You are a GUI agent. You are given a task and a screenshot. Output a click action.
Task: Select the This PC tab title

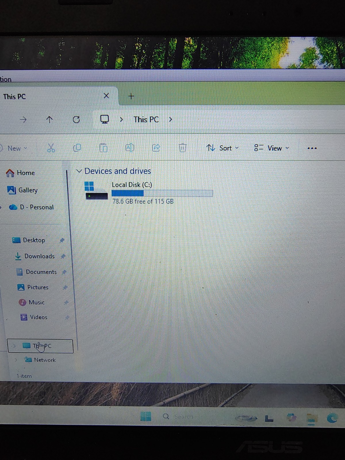point(14,97)
